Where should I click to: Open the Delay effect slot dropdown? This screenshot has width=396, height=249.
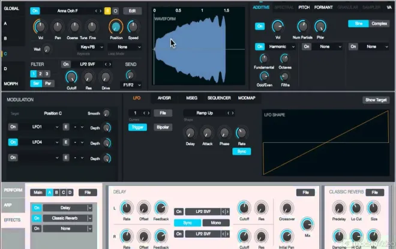[67, 208]
